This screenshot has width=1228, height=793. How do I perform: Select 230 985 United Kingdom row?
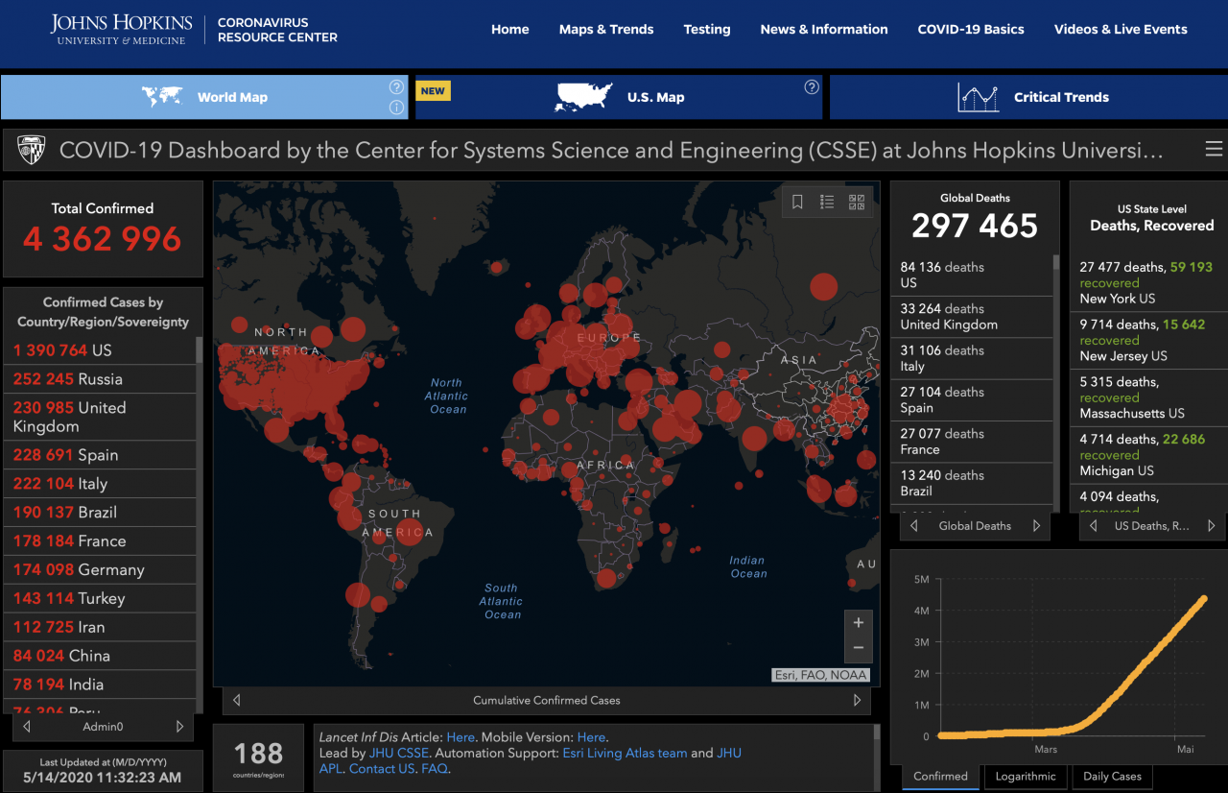point(100,417)
